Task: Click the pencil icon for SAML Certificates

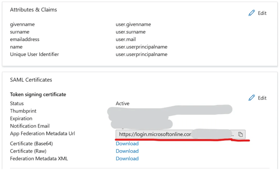Action: point(251,98)
